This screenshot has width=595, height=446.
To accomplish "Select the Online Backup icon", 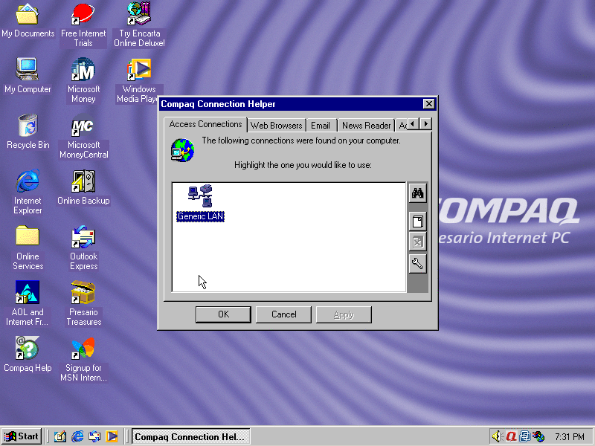I will [83, 187].
